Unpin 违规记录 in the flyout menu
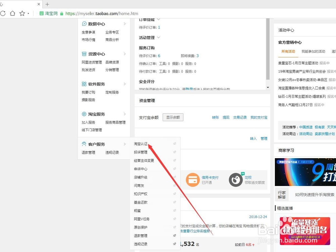Image resolution: width=336 pixels, height=252 pixels. pyautogui.click(x=175, y=244)
